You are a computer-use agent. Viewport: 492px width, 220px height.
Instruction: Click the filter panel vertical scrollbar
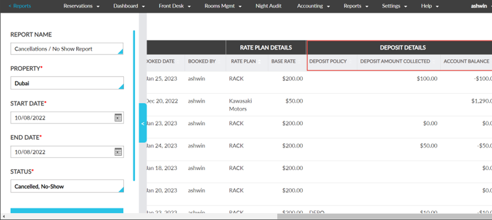point(134,106)
